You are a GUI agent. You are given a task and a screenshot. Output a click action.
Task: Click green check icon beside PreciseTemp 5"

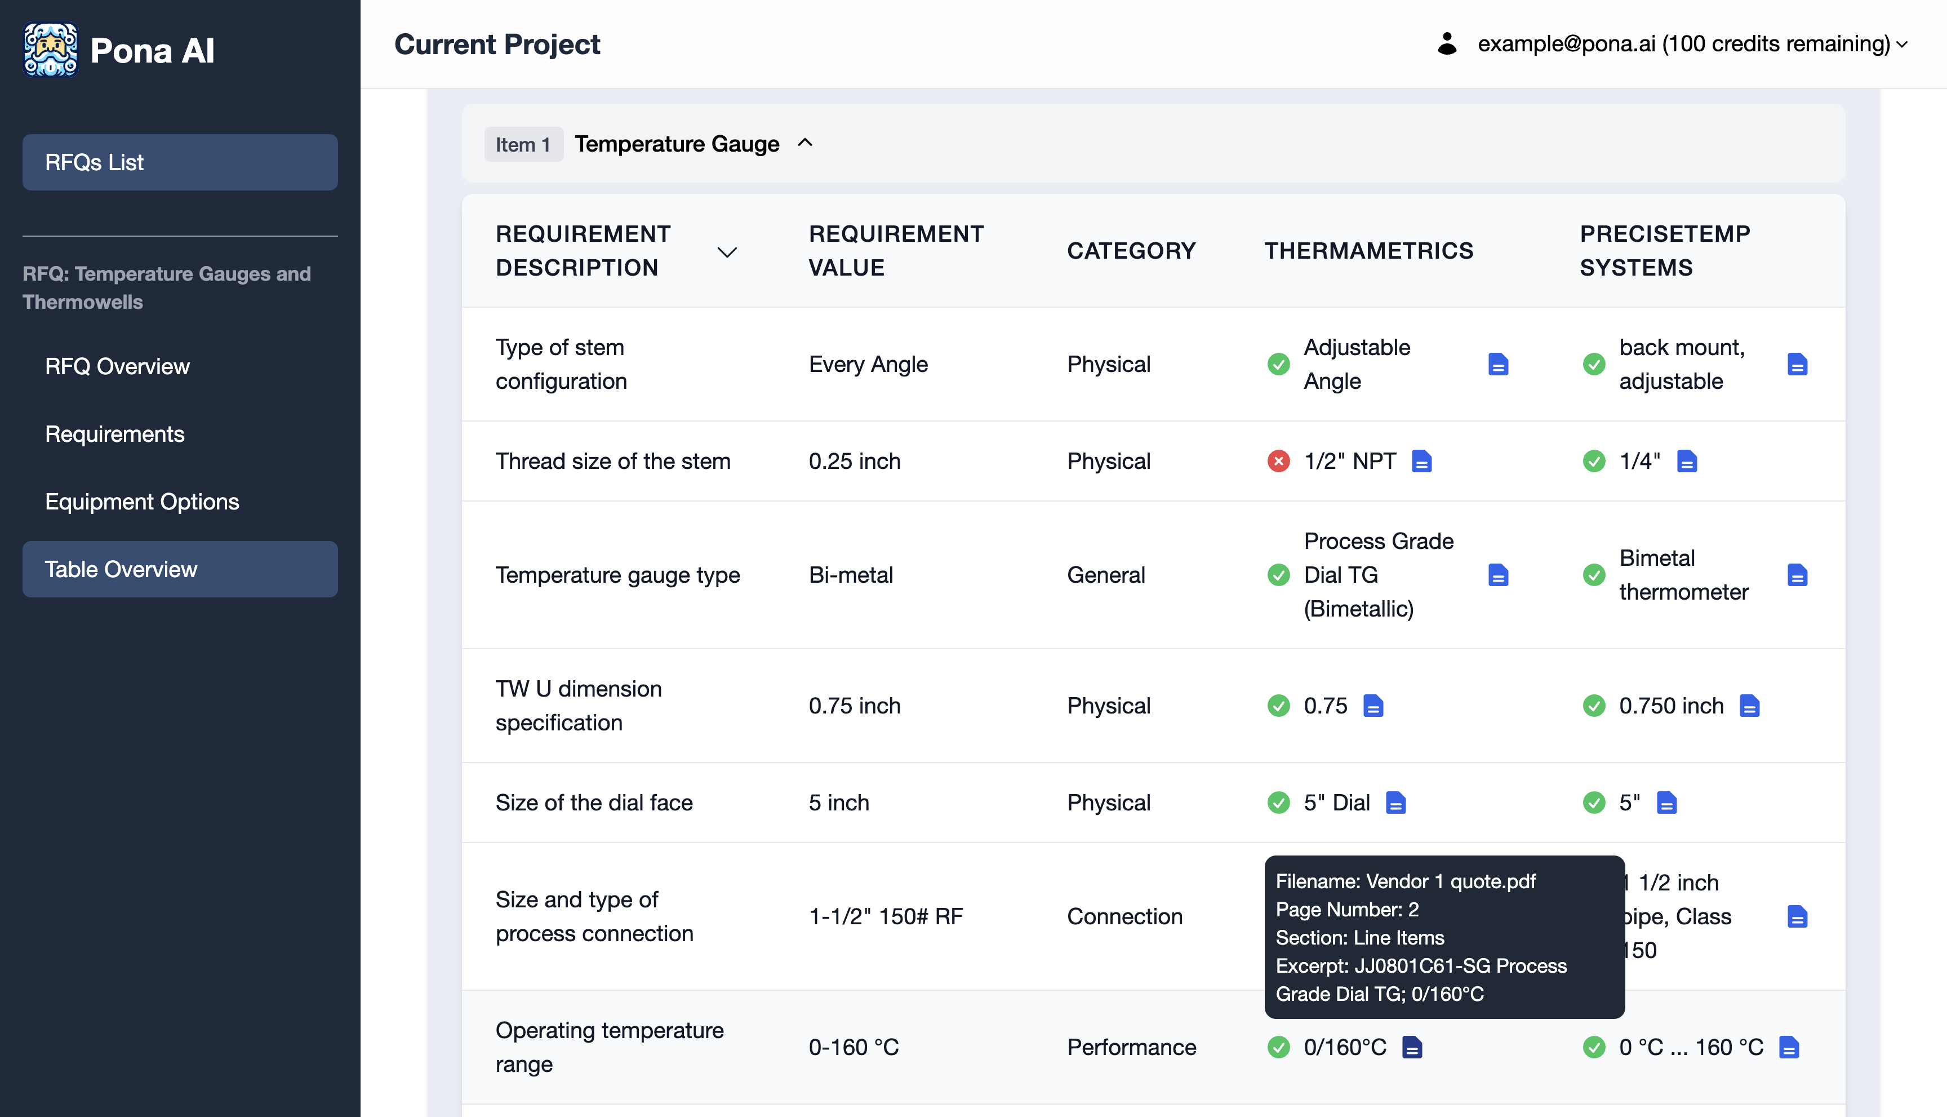coord(1594,803)
